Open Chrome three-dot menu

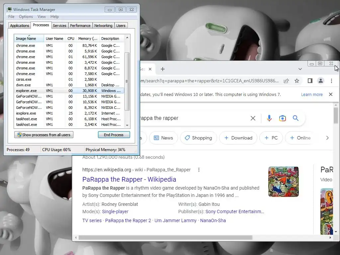pos(331,81)
